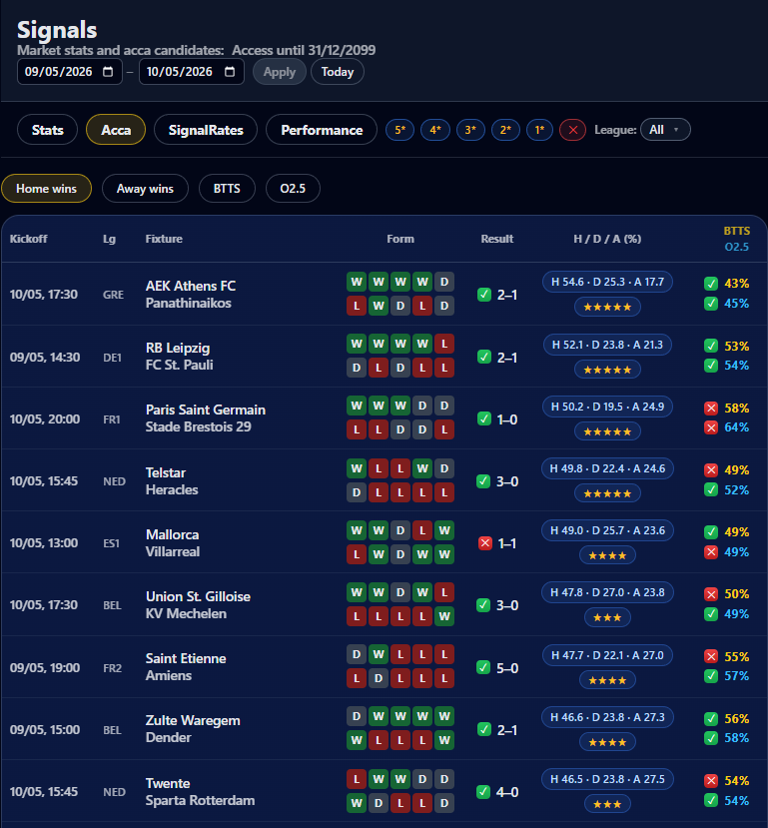
Task: Click red result cross for Mallorca 1–1
Action: coord(485,543)
